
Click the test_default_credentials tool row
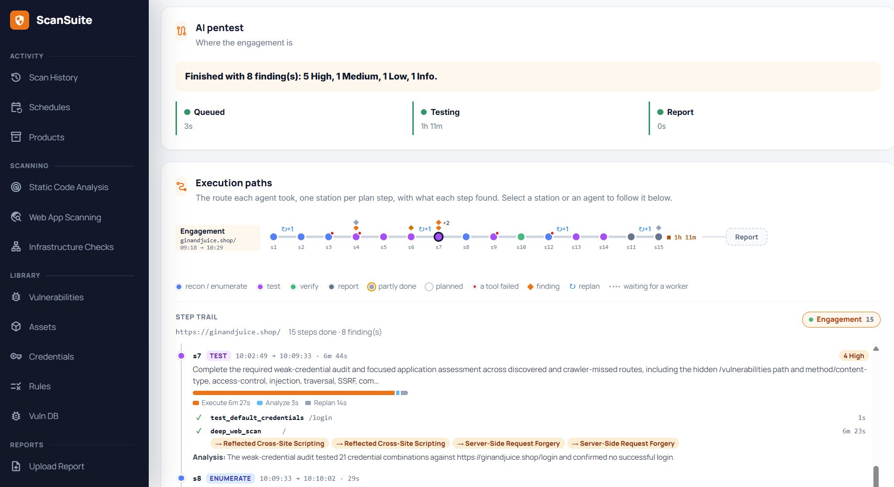[530, 418]
